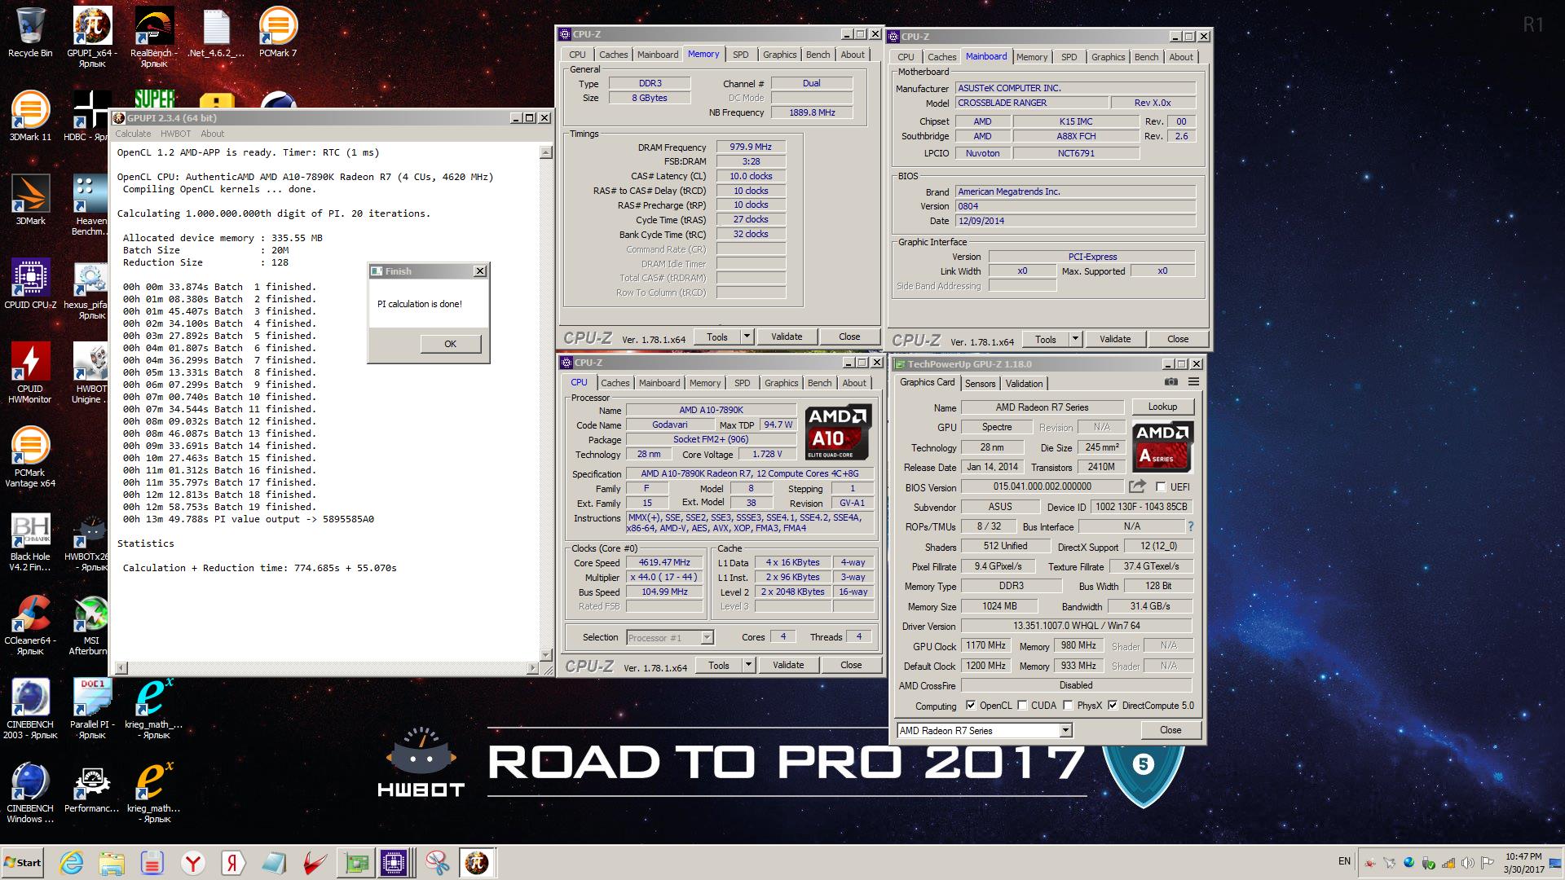The image size is (1565, 880).
Task: Toggle the OpenCL checkbox in GPU-Z
Action: [970, 706]
